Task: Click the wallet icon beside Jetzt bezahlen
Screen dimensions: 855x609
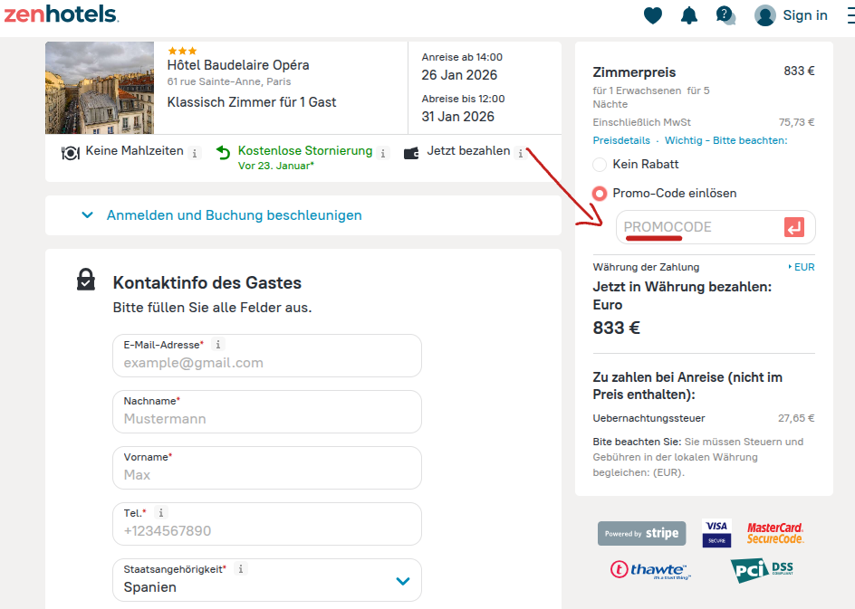Action: click(x=411, y=154)
